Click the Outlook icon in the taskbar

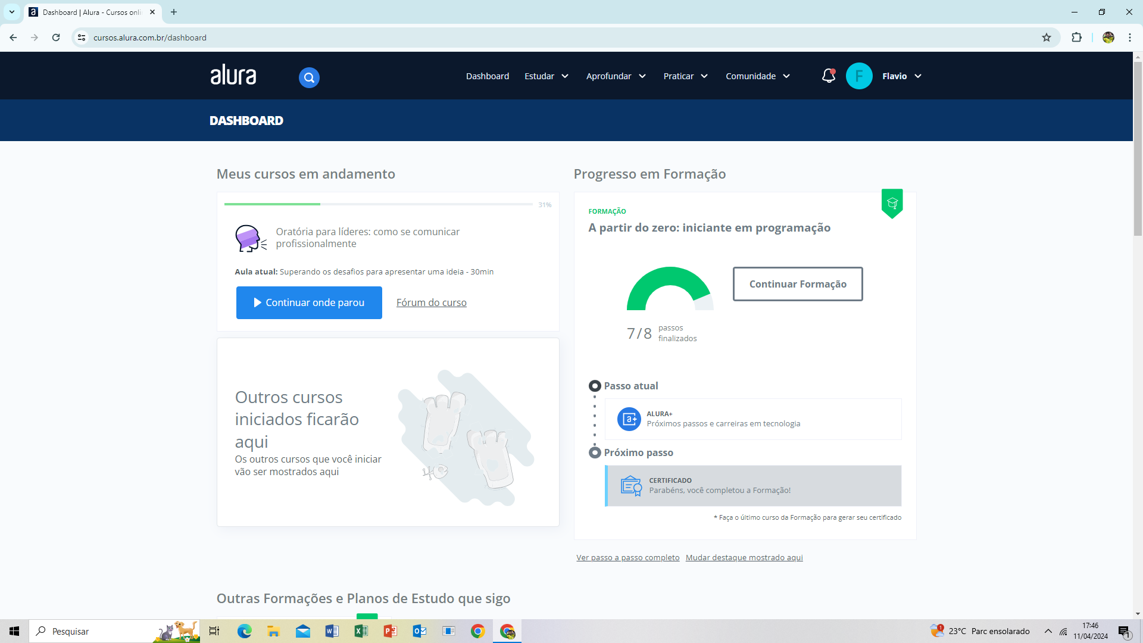(x=420, y=631)
